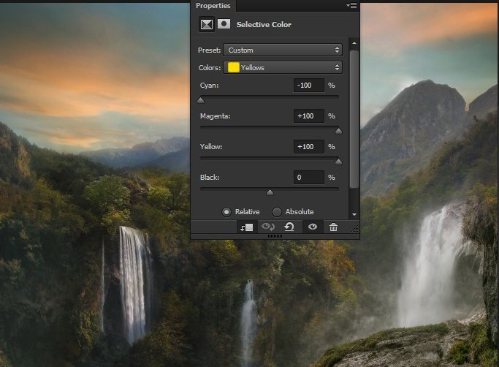
Task: Click the Black slider handle
Action: [270, 192]
